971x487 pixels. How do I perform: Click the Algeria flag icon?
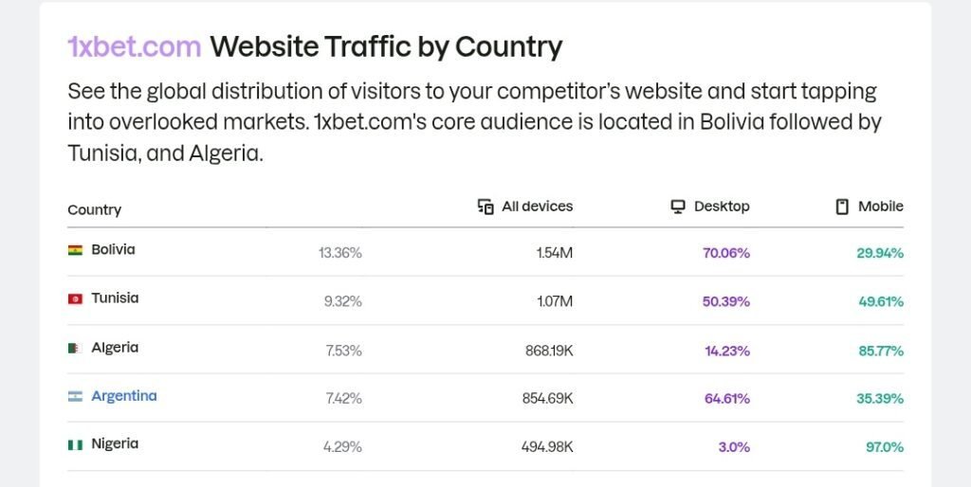coord(75,348)
